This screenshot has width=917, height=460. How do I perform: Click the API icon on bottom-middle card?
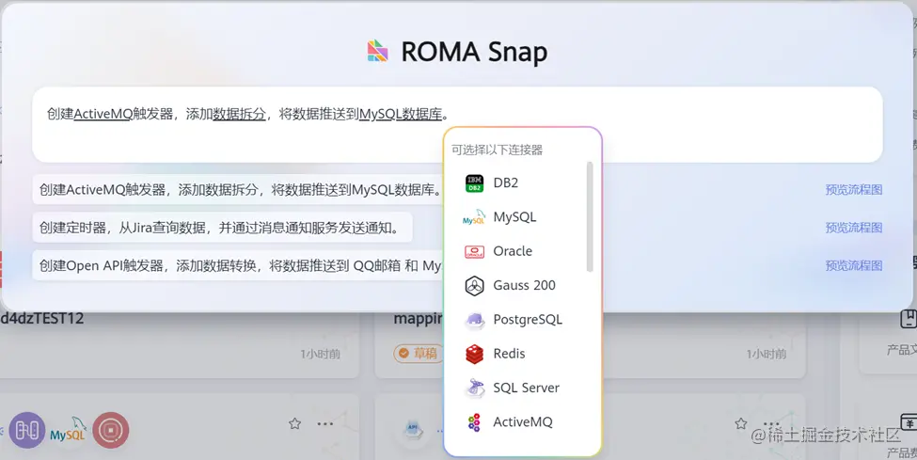pos(413,429)
